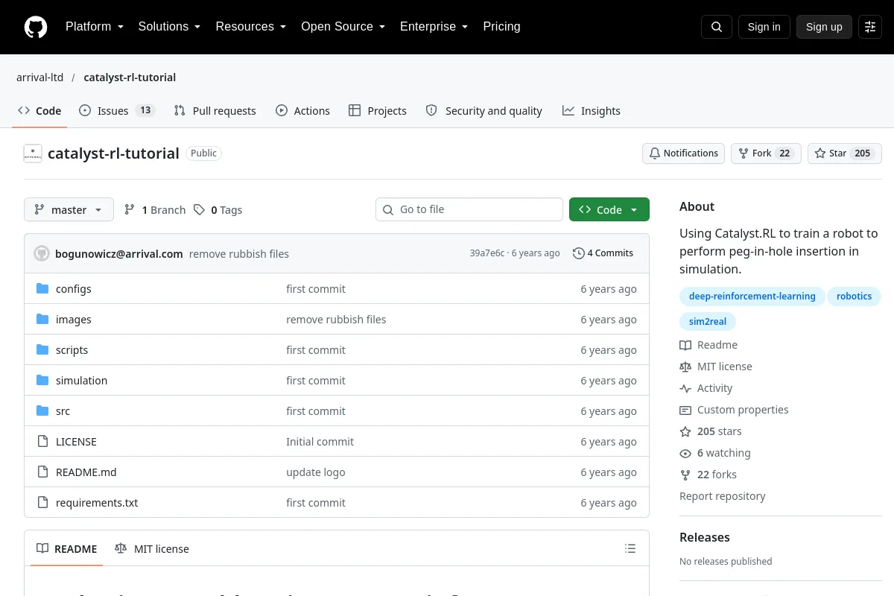Open the search magnifier button
This screenshot has width=894, height=596.
point(717,27)
